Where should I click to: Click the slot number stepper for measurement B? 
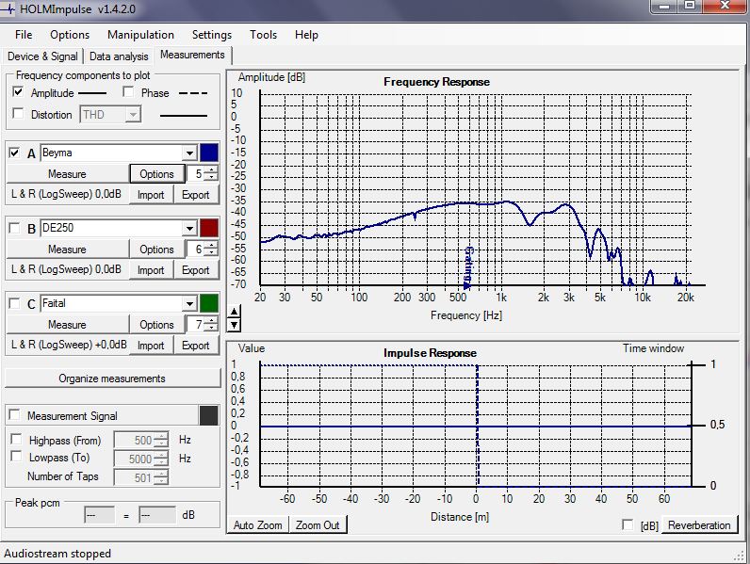pos(211,249)
